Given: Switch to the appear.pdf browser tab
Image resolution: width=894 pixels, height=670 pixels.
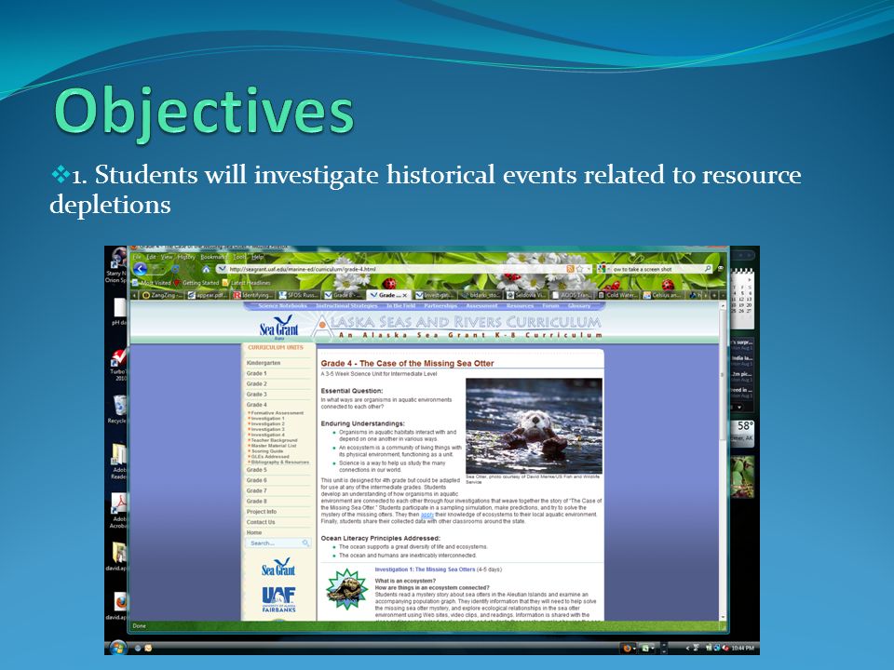Looking at the screenshot, I should click(x=208, y=295).
